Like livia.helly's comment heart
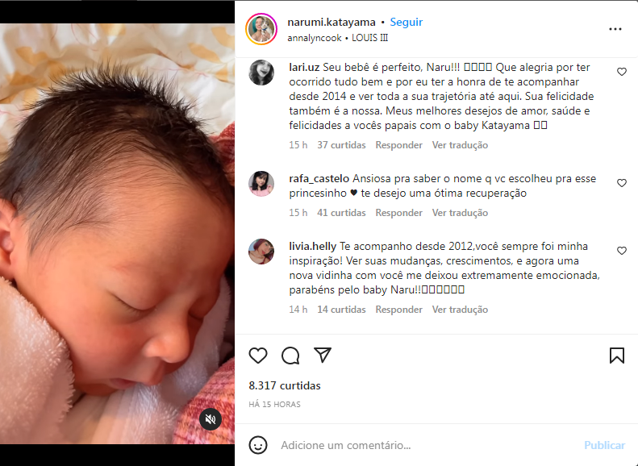Image resolution: width=638 pixels, height=466 pixels. pyautogui.click(x=621, y=251)
